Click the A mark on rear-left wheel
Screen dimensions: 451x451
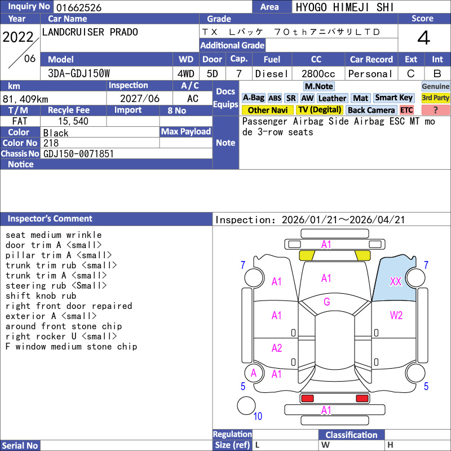[254, 373]
